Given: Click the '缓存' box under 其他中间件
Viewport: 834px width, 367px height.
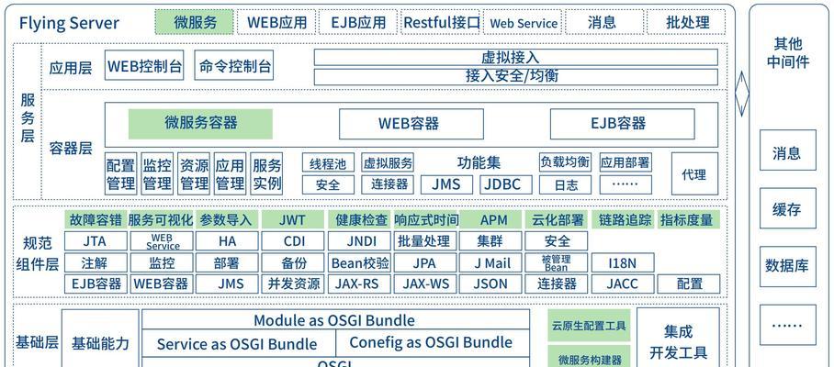Looking at the screenshot, I should (787, 208).
